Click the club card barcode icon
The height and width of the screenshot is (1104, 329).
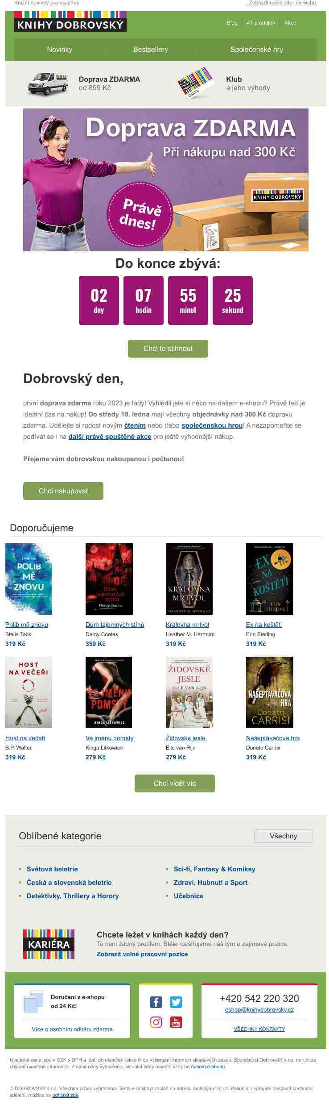(195, 83)
